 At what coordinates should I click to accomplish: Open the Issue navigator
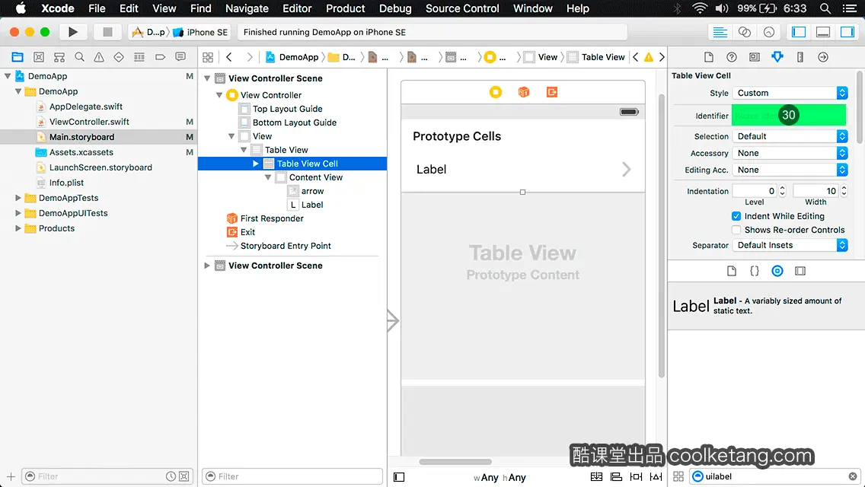tap(99, 57)
